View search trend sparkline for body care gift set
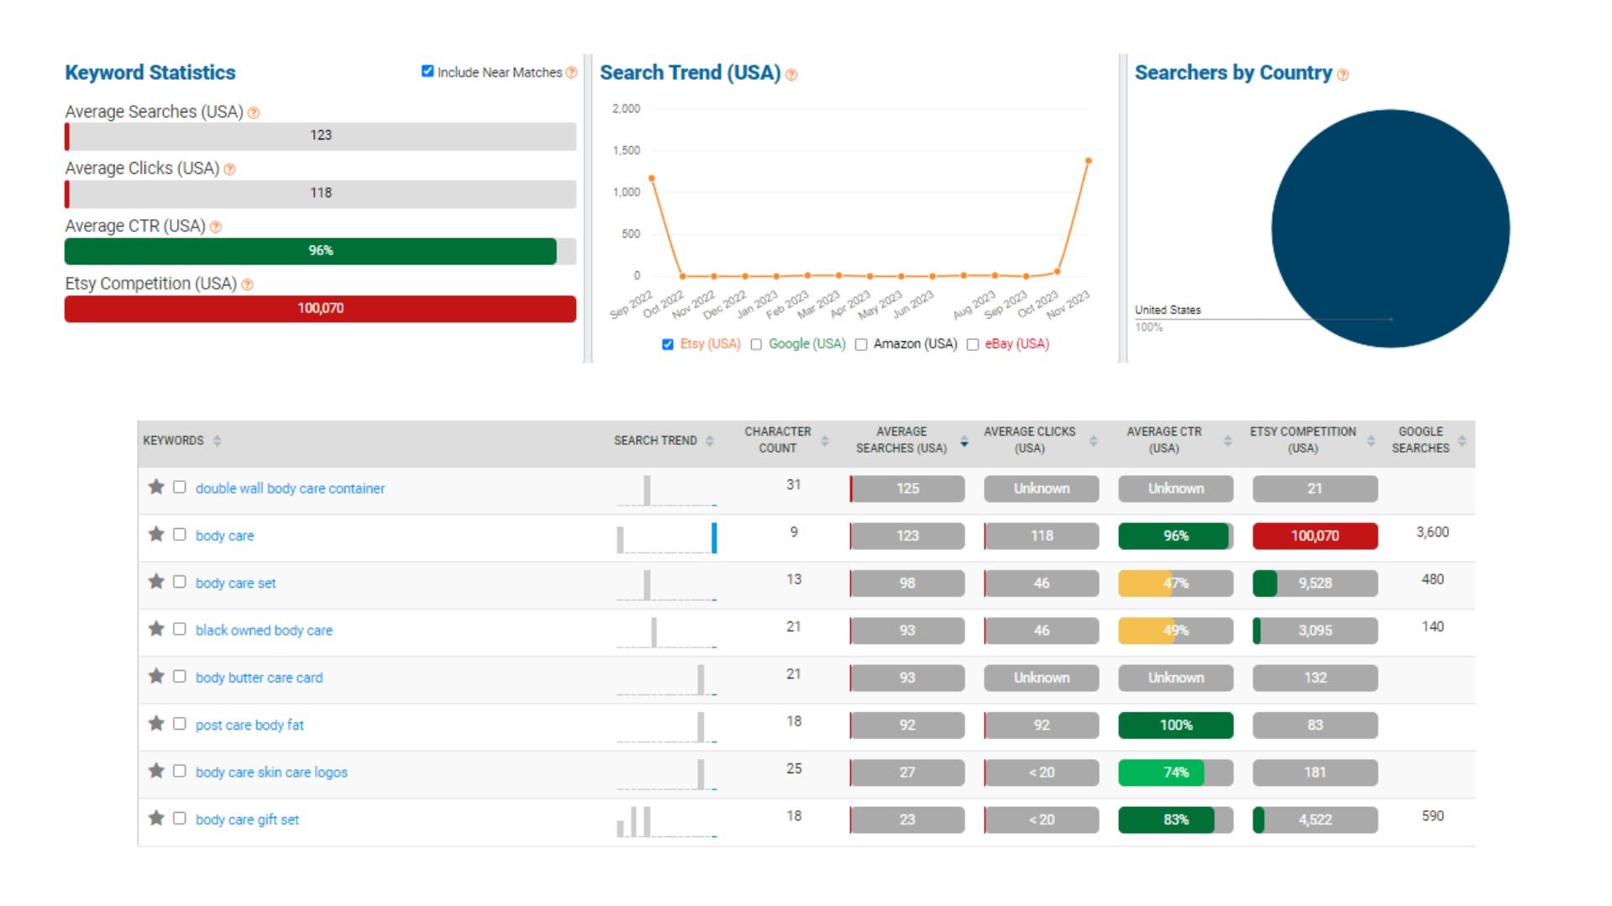1612x906 pixels. (666, 821)
